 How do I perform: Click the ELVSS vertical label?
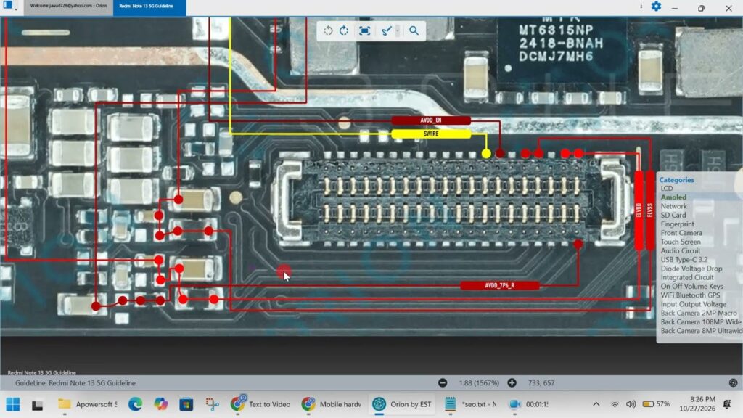[650, 210]
